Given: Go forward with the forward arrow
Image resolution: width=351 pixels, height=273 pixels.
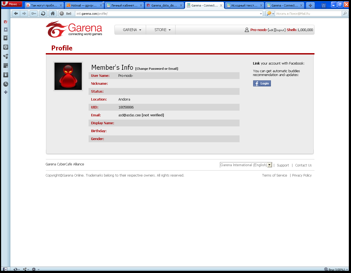Looking at the screenshot, I should [x=24, y=14].
